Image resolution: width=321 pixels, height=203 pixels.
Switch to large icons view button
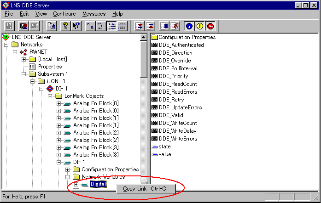point(91,26)
